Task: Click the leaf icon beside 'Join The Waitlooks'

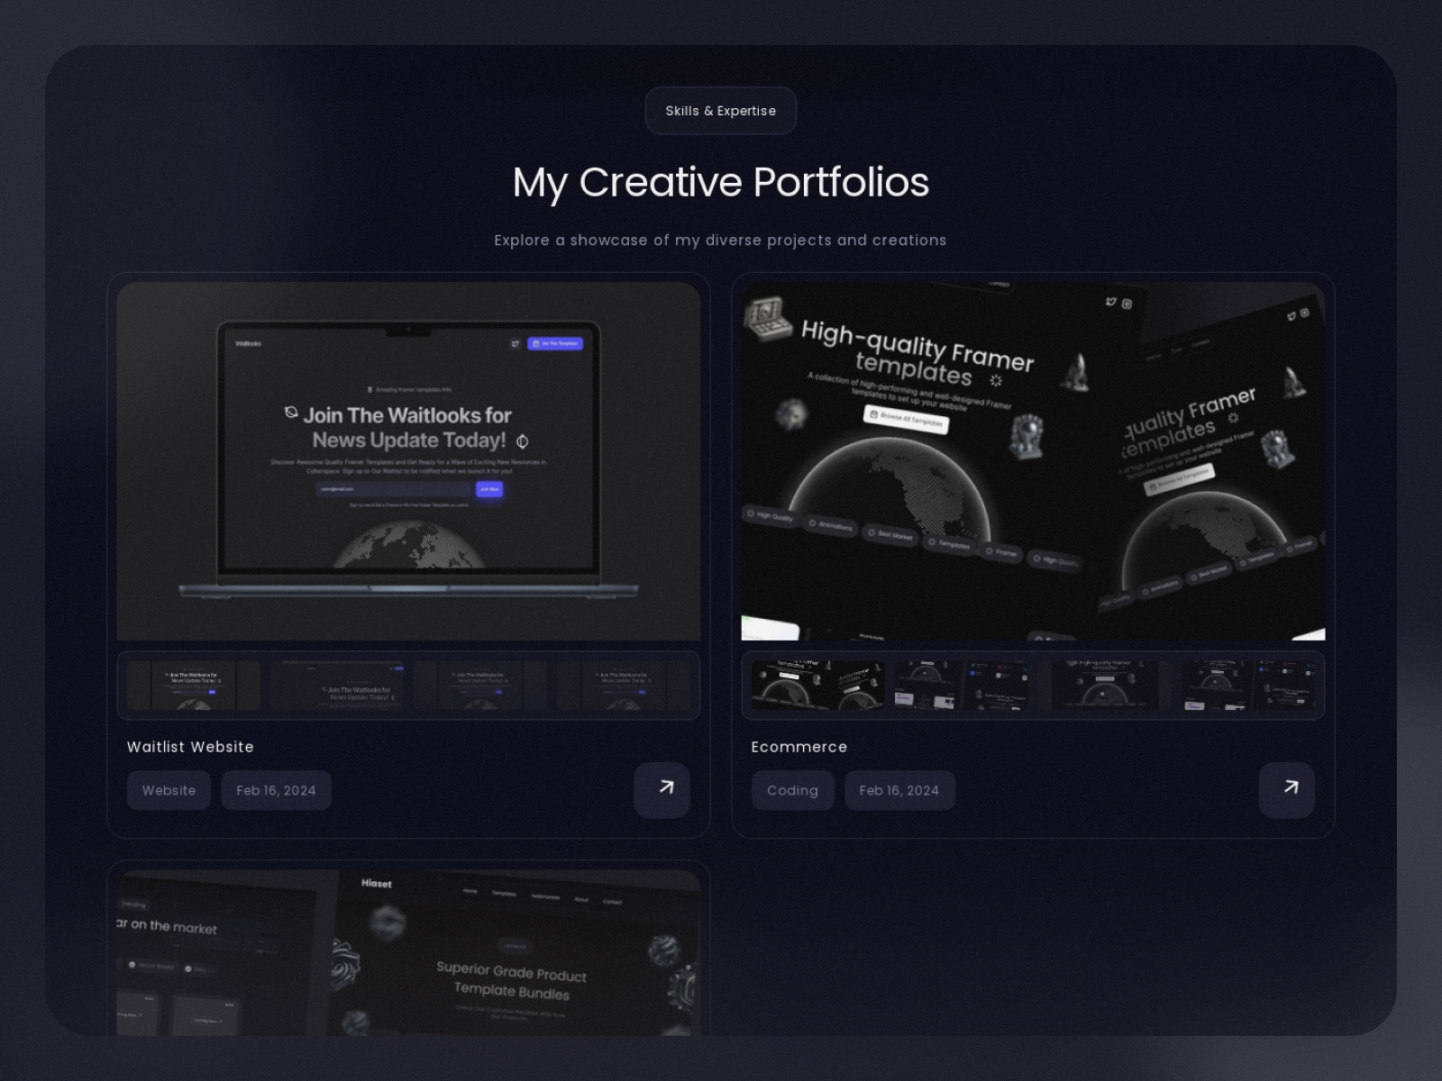Action: [x=290, y=413]
